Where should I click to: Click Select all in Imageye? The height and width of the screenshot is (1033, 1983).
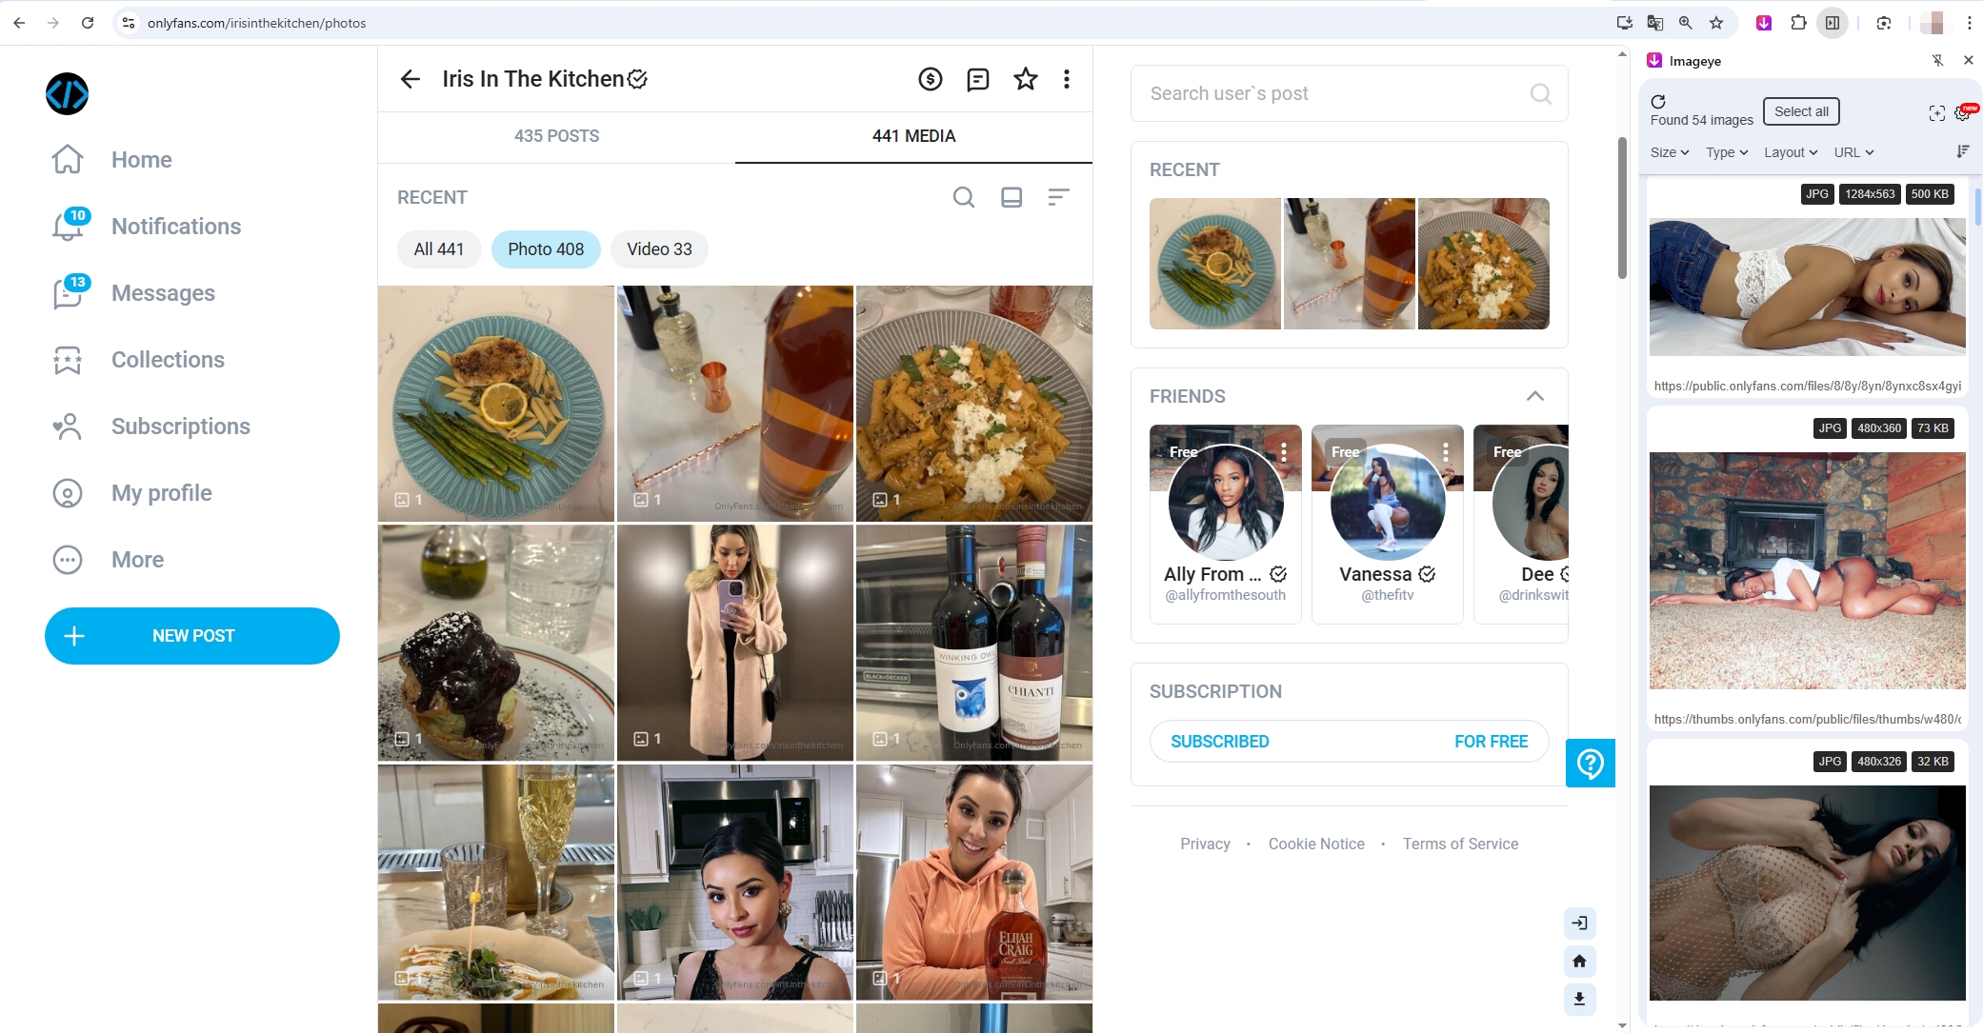[x=1801, y=111]
